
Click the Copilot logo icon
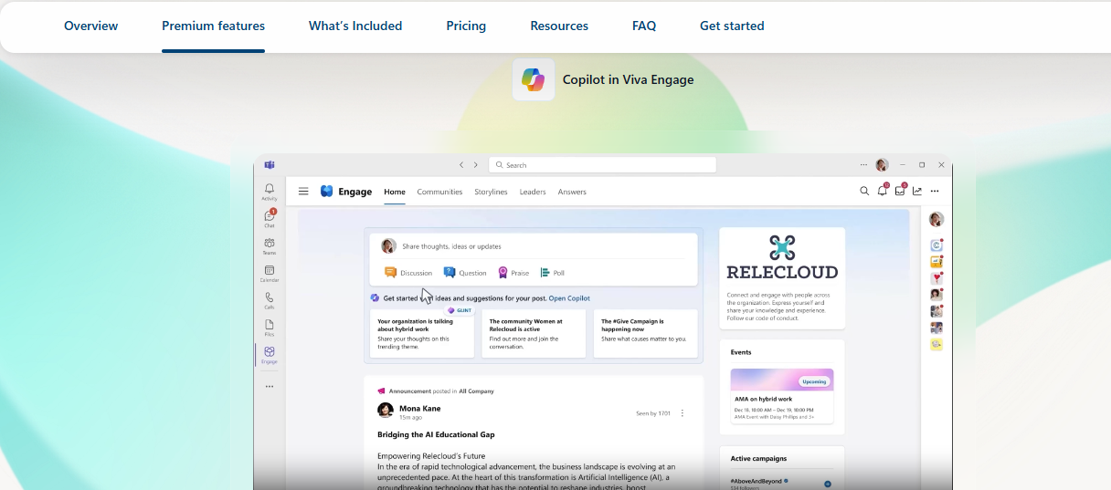534,79
